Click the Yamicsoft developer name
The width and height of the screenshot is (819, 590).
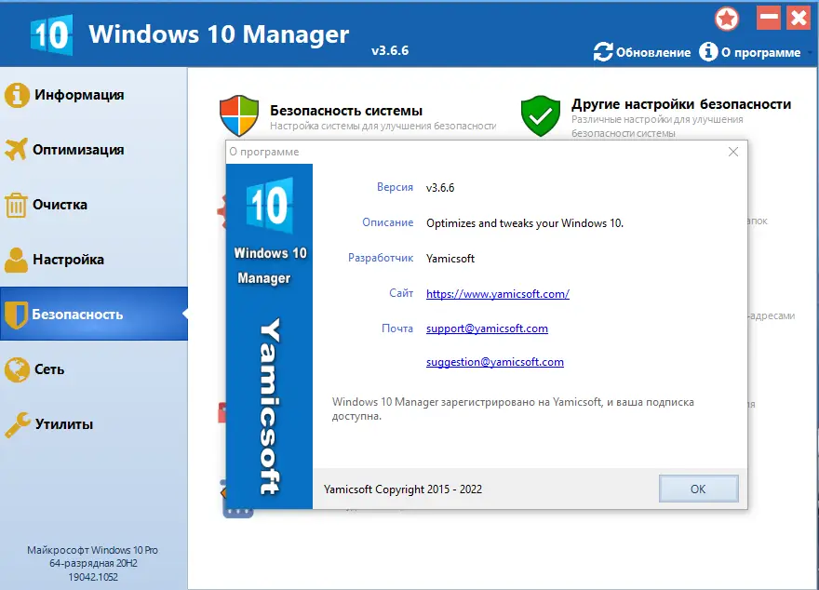click(450, 259)
